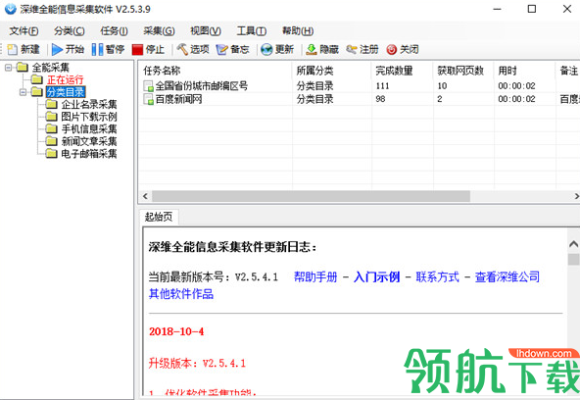Pause the task using the 暂停 icon

pos(97,49)
